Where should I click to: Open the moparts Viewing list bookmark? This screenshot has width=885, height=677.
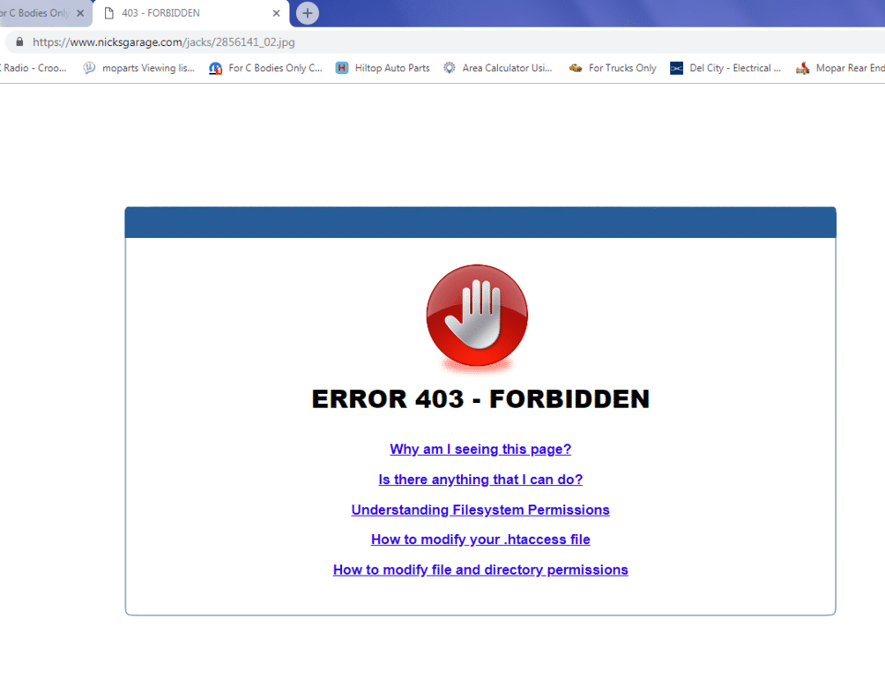click(139, 68)
